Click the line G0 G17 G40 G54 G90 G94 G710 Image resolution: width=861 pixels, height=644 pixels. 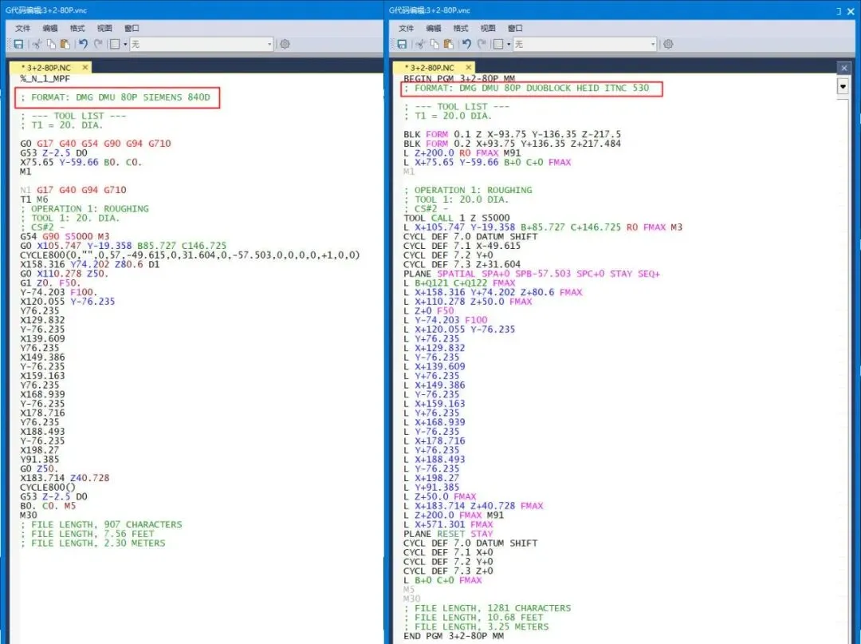(x=96, y=144)
